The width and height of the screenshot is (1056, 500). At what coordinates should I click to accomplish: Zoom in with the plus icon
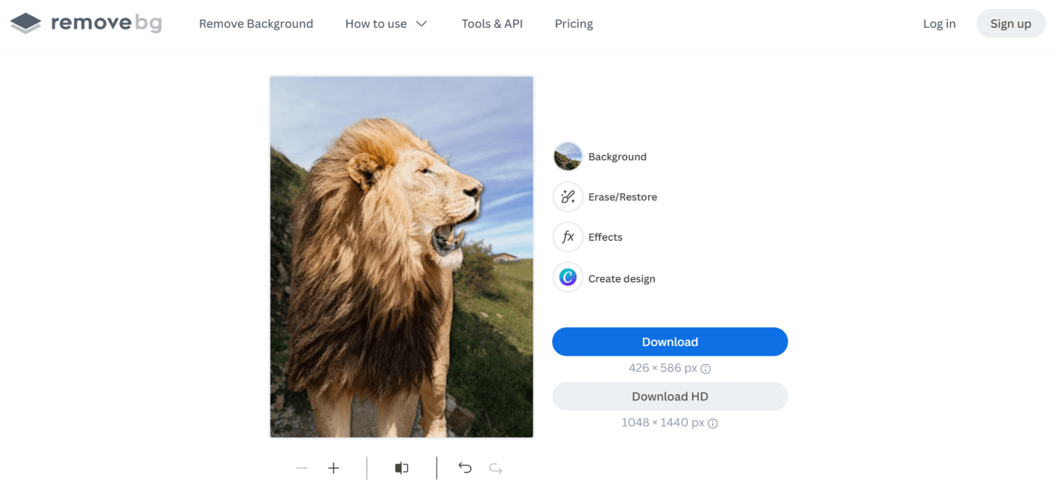pyautogui.click(x=333, y=468)
